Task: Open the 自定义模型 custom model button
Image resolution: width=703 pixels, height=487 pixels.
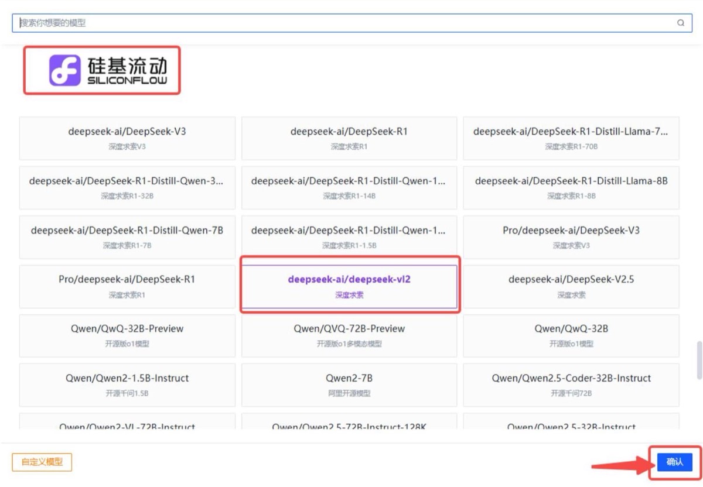Action: click(x=42, y=462)
